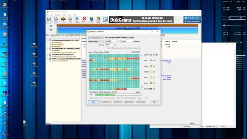Expand the Local Disk(C:) partition node
Image resolution: width=247 pixels, height=139 pixels.
click(x=50, y=44)
